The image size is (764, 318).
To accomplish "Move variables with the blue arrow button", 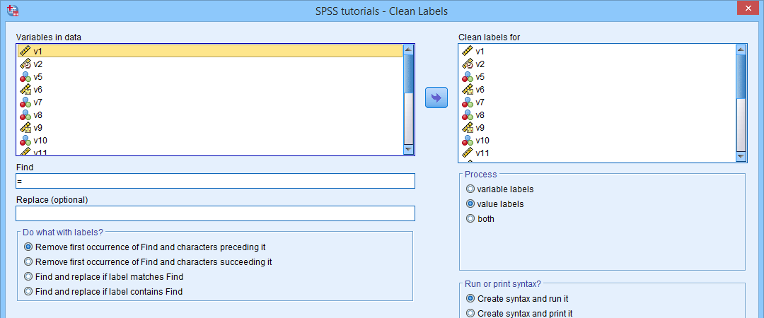I will pos(436,98).
